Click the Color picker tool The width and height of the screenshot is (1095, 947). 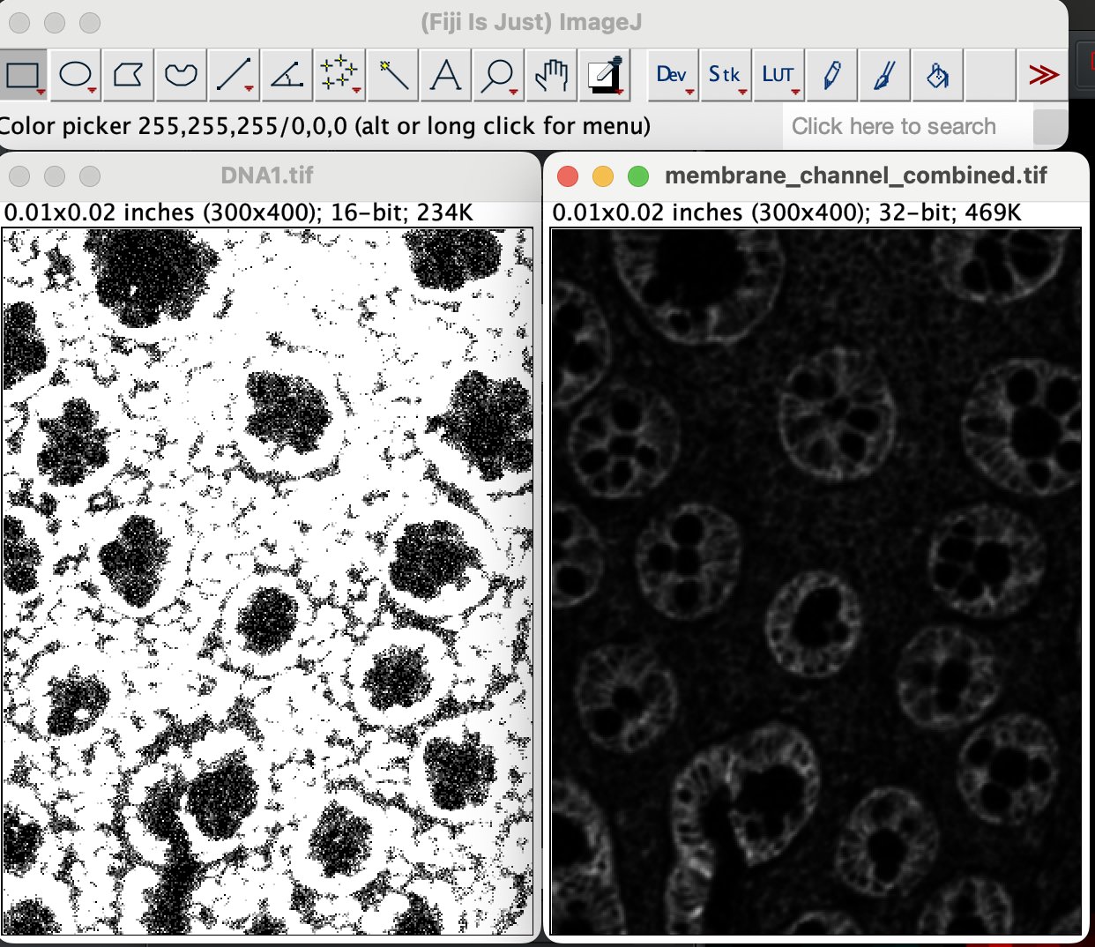pos(605,75)
